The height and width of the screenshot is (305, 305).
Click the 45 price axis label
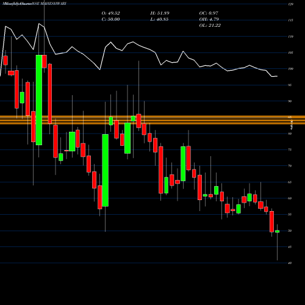[290, 247]
